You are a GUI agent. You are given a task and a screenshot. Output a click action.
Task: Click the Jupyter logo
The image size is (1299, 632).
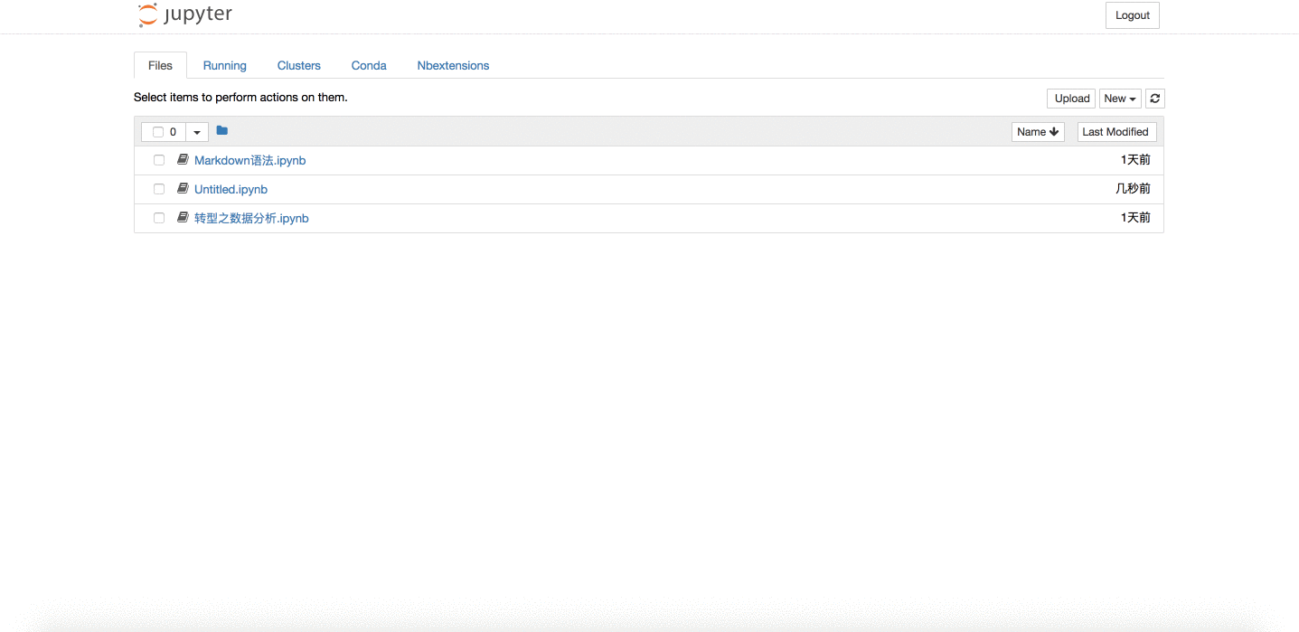coord(184,14)
